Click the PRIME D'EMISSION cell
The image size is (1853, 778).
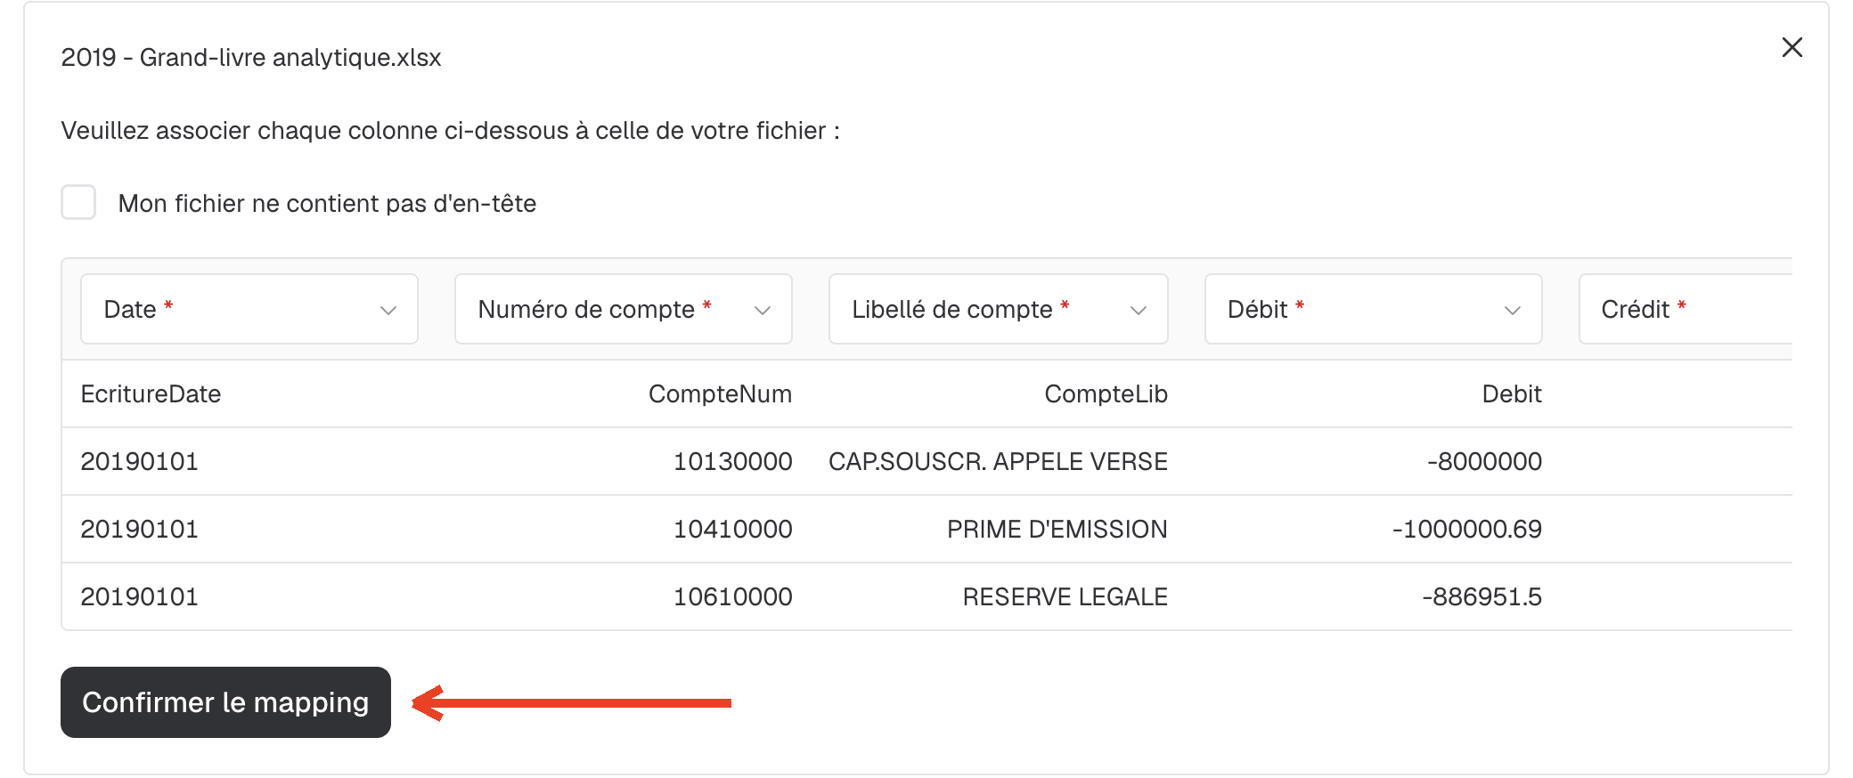click(x=1057, y=529)
